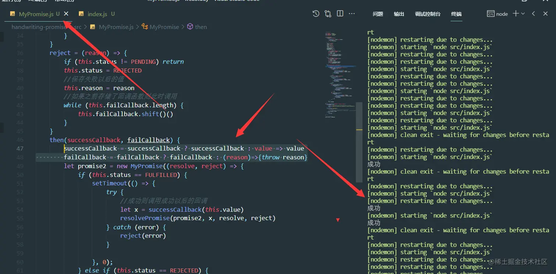Click the 'this.status = REJECTED' line
This screenshot has width=556, height=274.
tap(103, 71)
